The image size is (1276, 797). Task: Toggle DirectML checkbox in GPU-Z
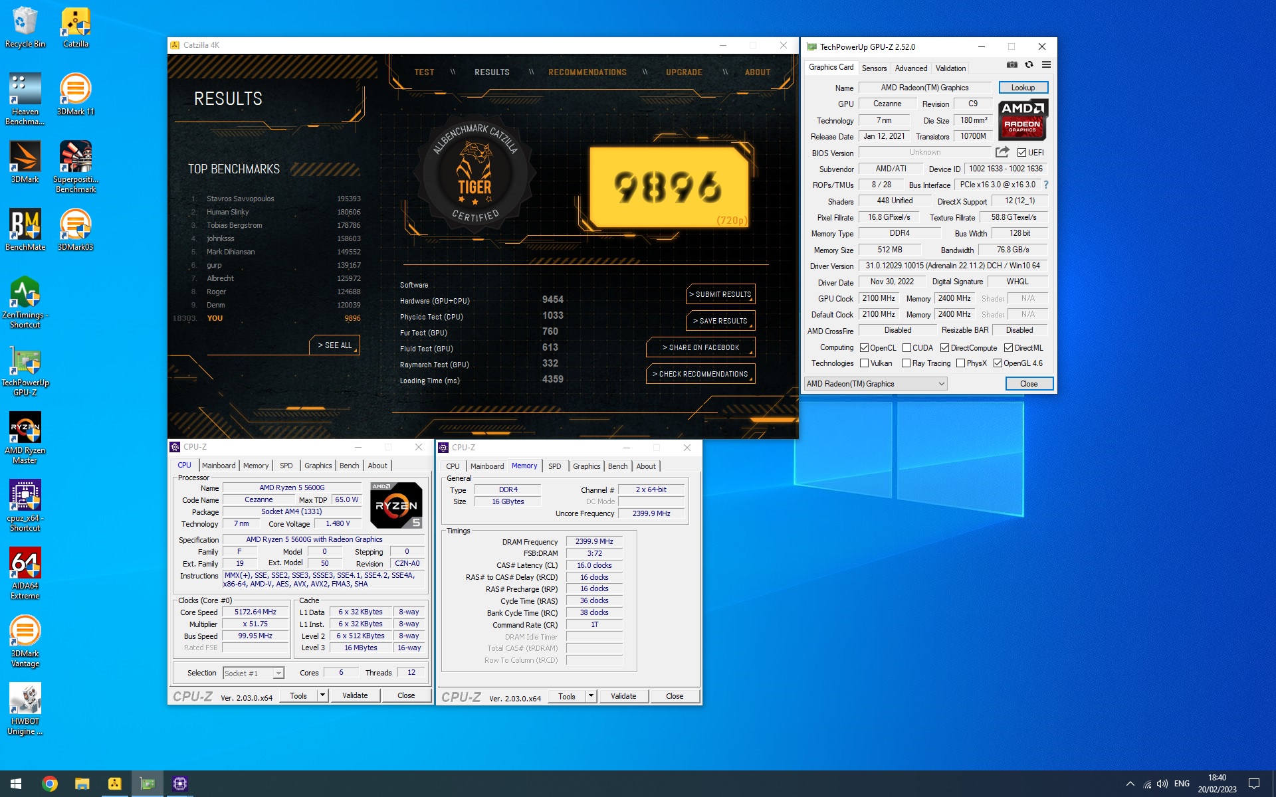pyautogui.click(x=1008, y=348)
